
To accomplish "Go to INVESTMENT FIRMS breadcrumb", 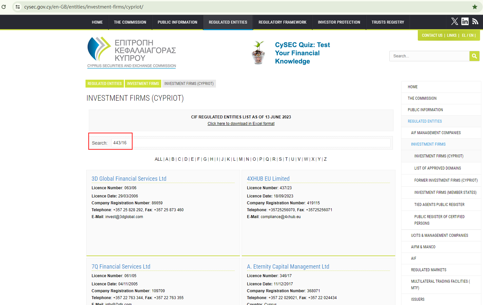I will coord(143,84).
